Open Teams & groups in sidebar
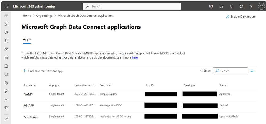 click(x=6, y=49)
